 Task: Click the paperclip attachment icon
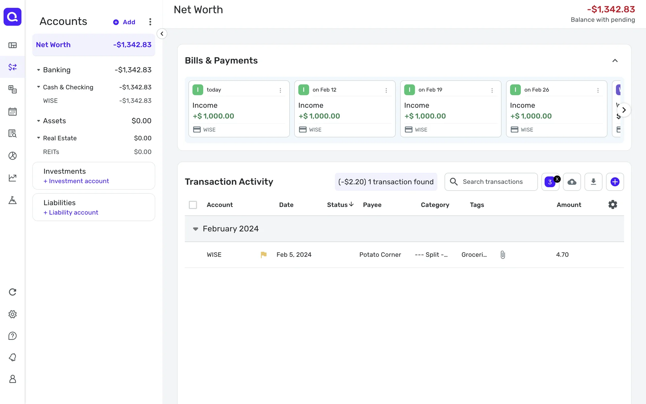(x=503, y=255)
